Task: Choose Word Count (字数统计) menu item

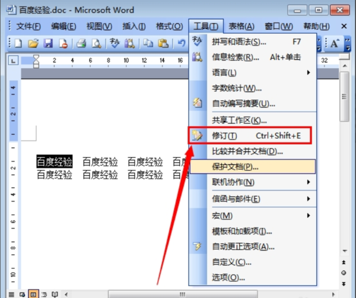Action: pyautogui.click(x=253, y=88)
